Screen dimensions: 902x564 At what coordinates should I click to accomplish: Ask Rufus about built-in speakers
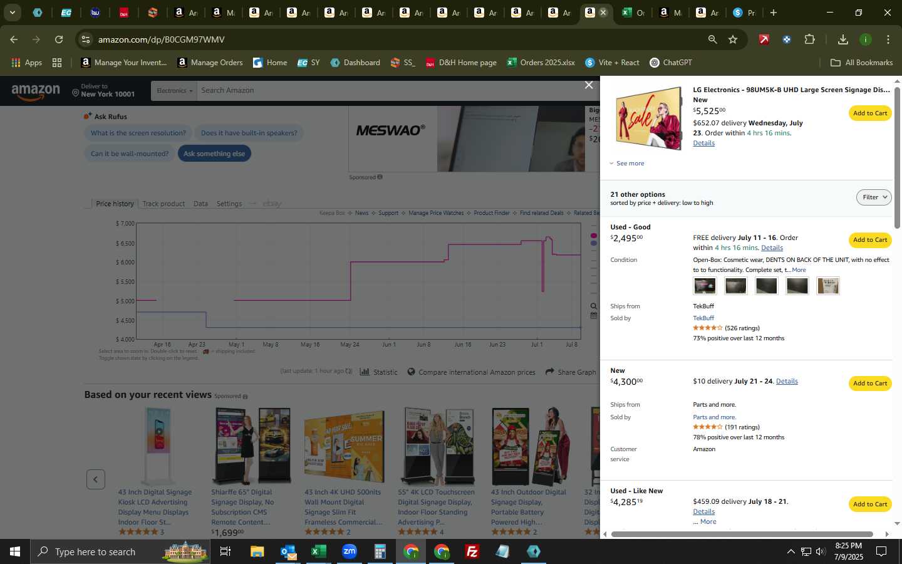[249, 133]
